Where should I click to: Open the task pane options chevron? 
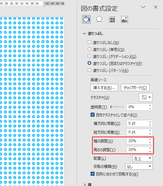[143, 7]
